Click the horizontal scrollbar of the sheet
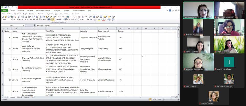246x106 pixels. tap(140, 97)
